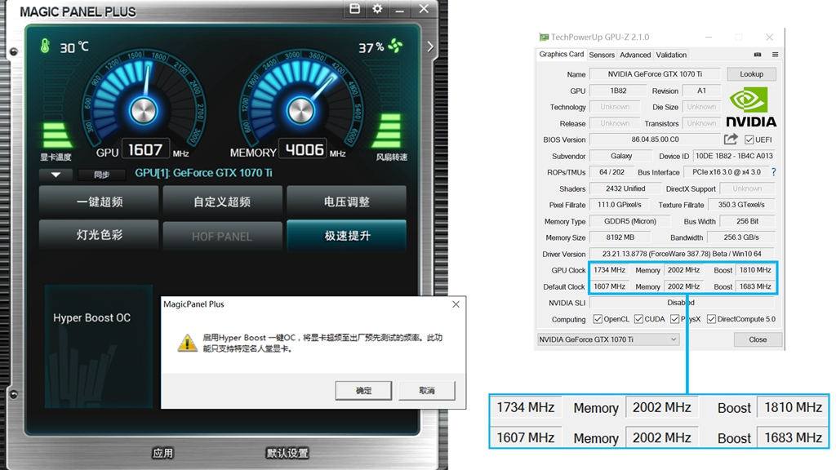Click the Device ID field
This screenshot has height=470, width=836.
coord(734,156)
